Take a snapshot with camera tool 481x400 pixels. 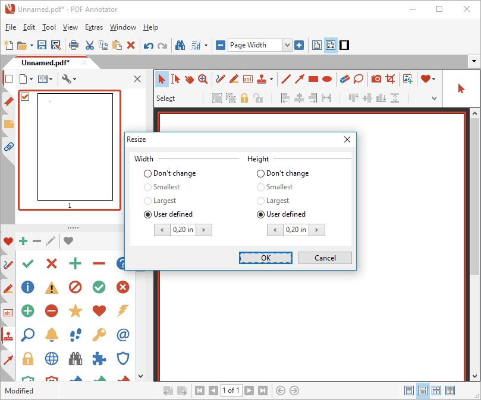click(x=376, y=79)
